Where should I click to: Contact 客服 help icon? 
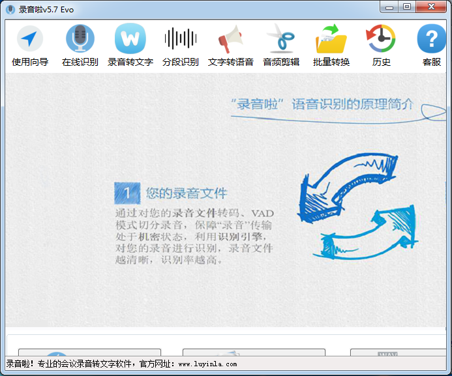(x=431, y=38)
